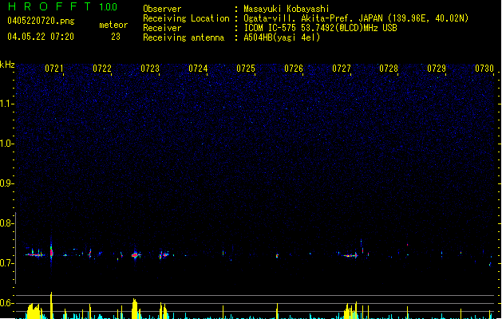Select antenna text A504HB(yagi 4el)

click(282, 37)
